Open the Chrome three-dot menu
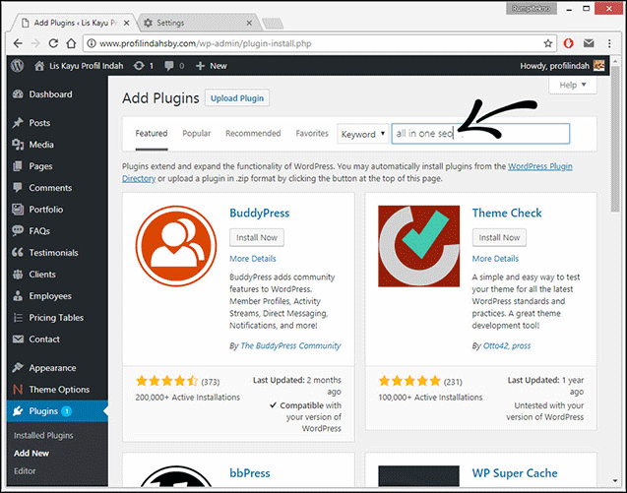The image size is (627, 493). 609,43
